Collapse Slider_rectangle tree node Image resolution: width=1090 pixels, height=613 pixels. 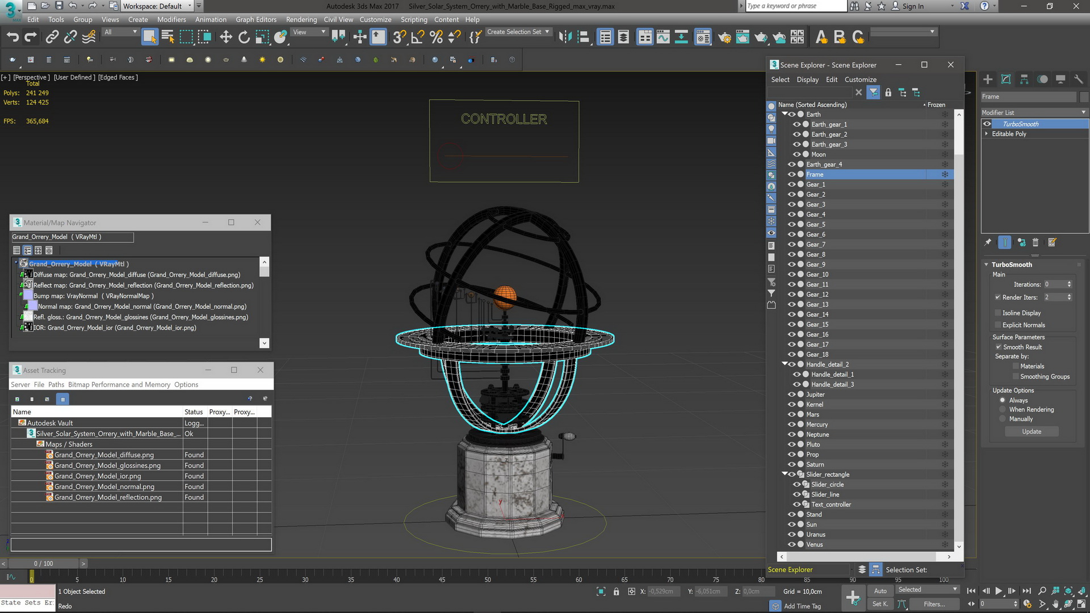tap(785, 475)
